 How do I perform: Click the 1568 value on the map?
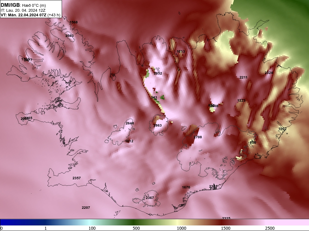[74, 22]
